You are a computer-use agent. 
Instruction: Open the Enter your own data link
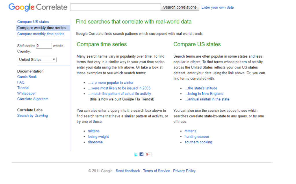tap(218, 7)
